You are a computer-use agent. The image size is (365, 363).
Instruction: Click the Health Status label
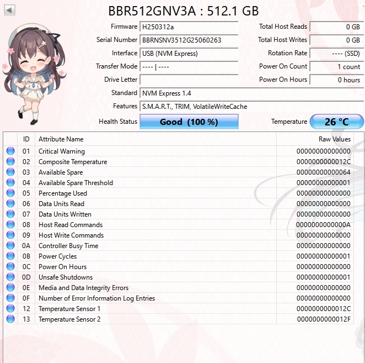pyautogui.click(x=118, y=122)
